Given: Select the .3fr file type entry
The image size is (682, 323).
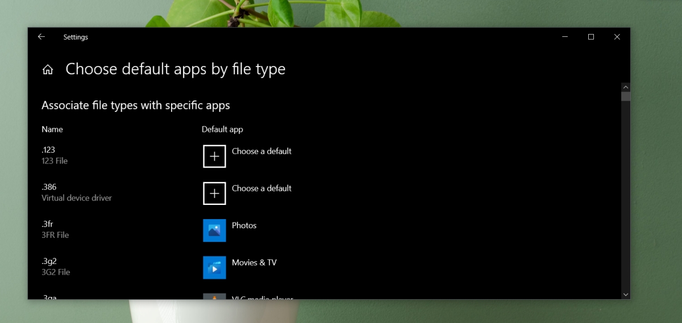Looking at the screenshot, I should [55, 229].
